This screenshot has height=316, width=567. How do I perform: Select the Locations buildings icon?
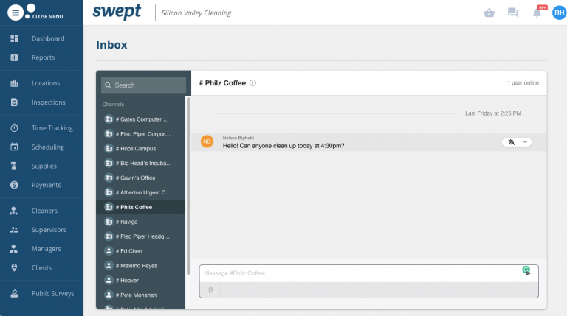click(x=14, y=83)
